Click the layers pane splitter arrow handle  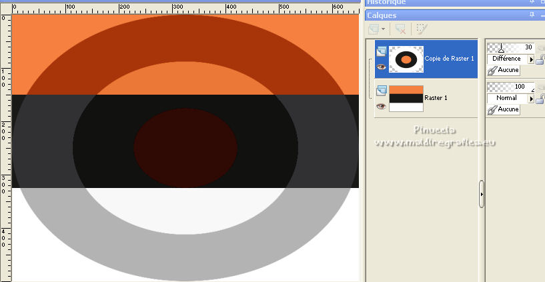coord(482,194)
